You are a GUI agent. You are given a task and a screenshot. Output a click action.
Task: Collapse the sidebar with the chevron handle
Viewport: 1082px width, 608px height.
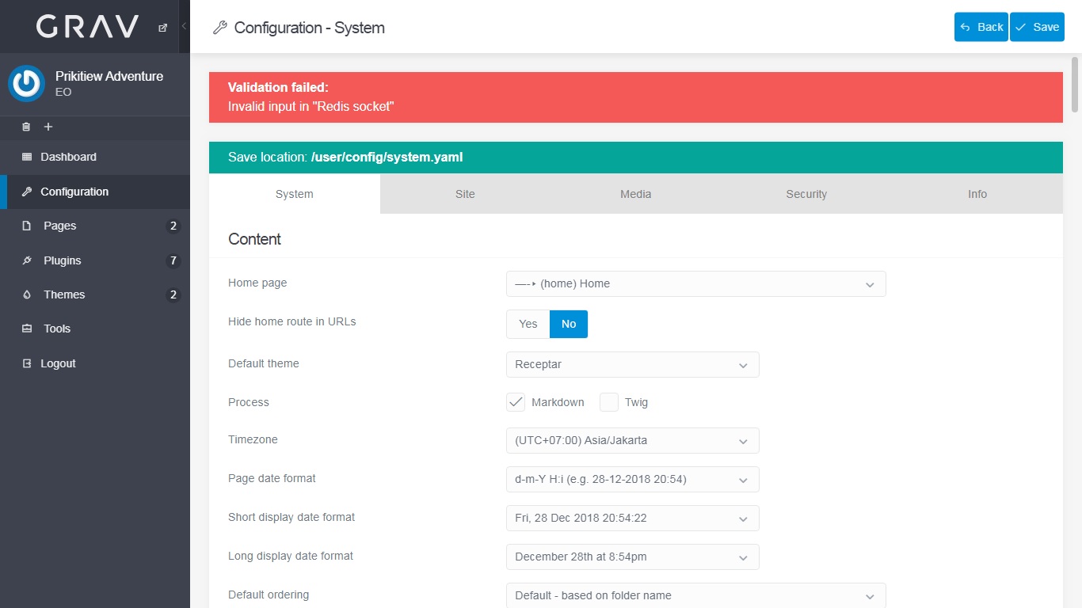pos(184,26)
